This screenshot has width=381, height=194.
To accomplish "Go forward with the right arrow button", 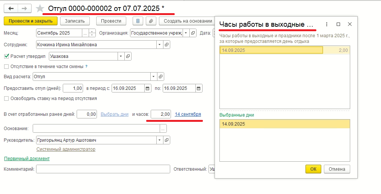I will click(x=24, y=9).
